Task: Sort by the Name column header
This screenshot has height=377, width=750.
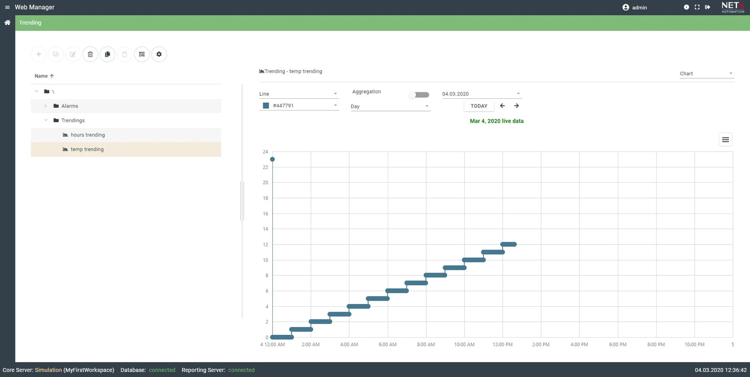Action: coord(44,76)
